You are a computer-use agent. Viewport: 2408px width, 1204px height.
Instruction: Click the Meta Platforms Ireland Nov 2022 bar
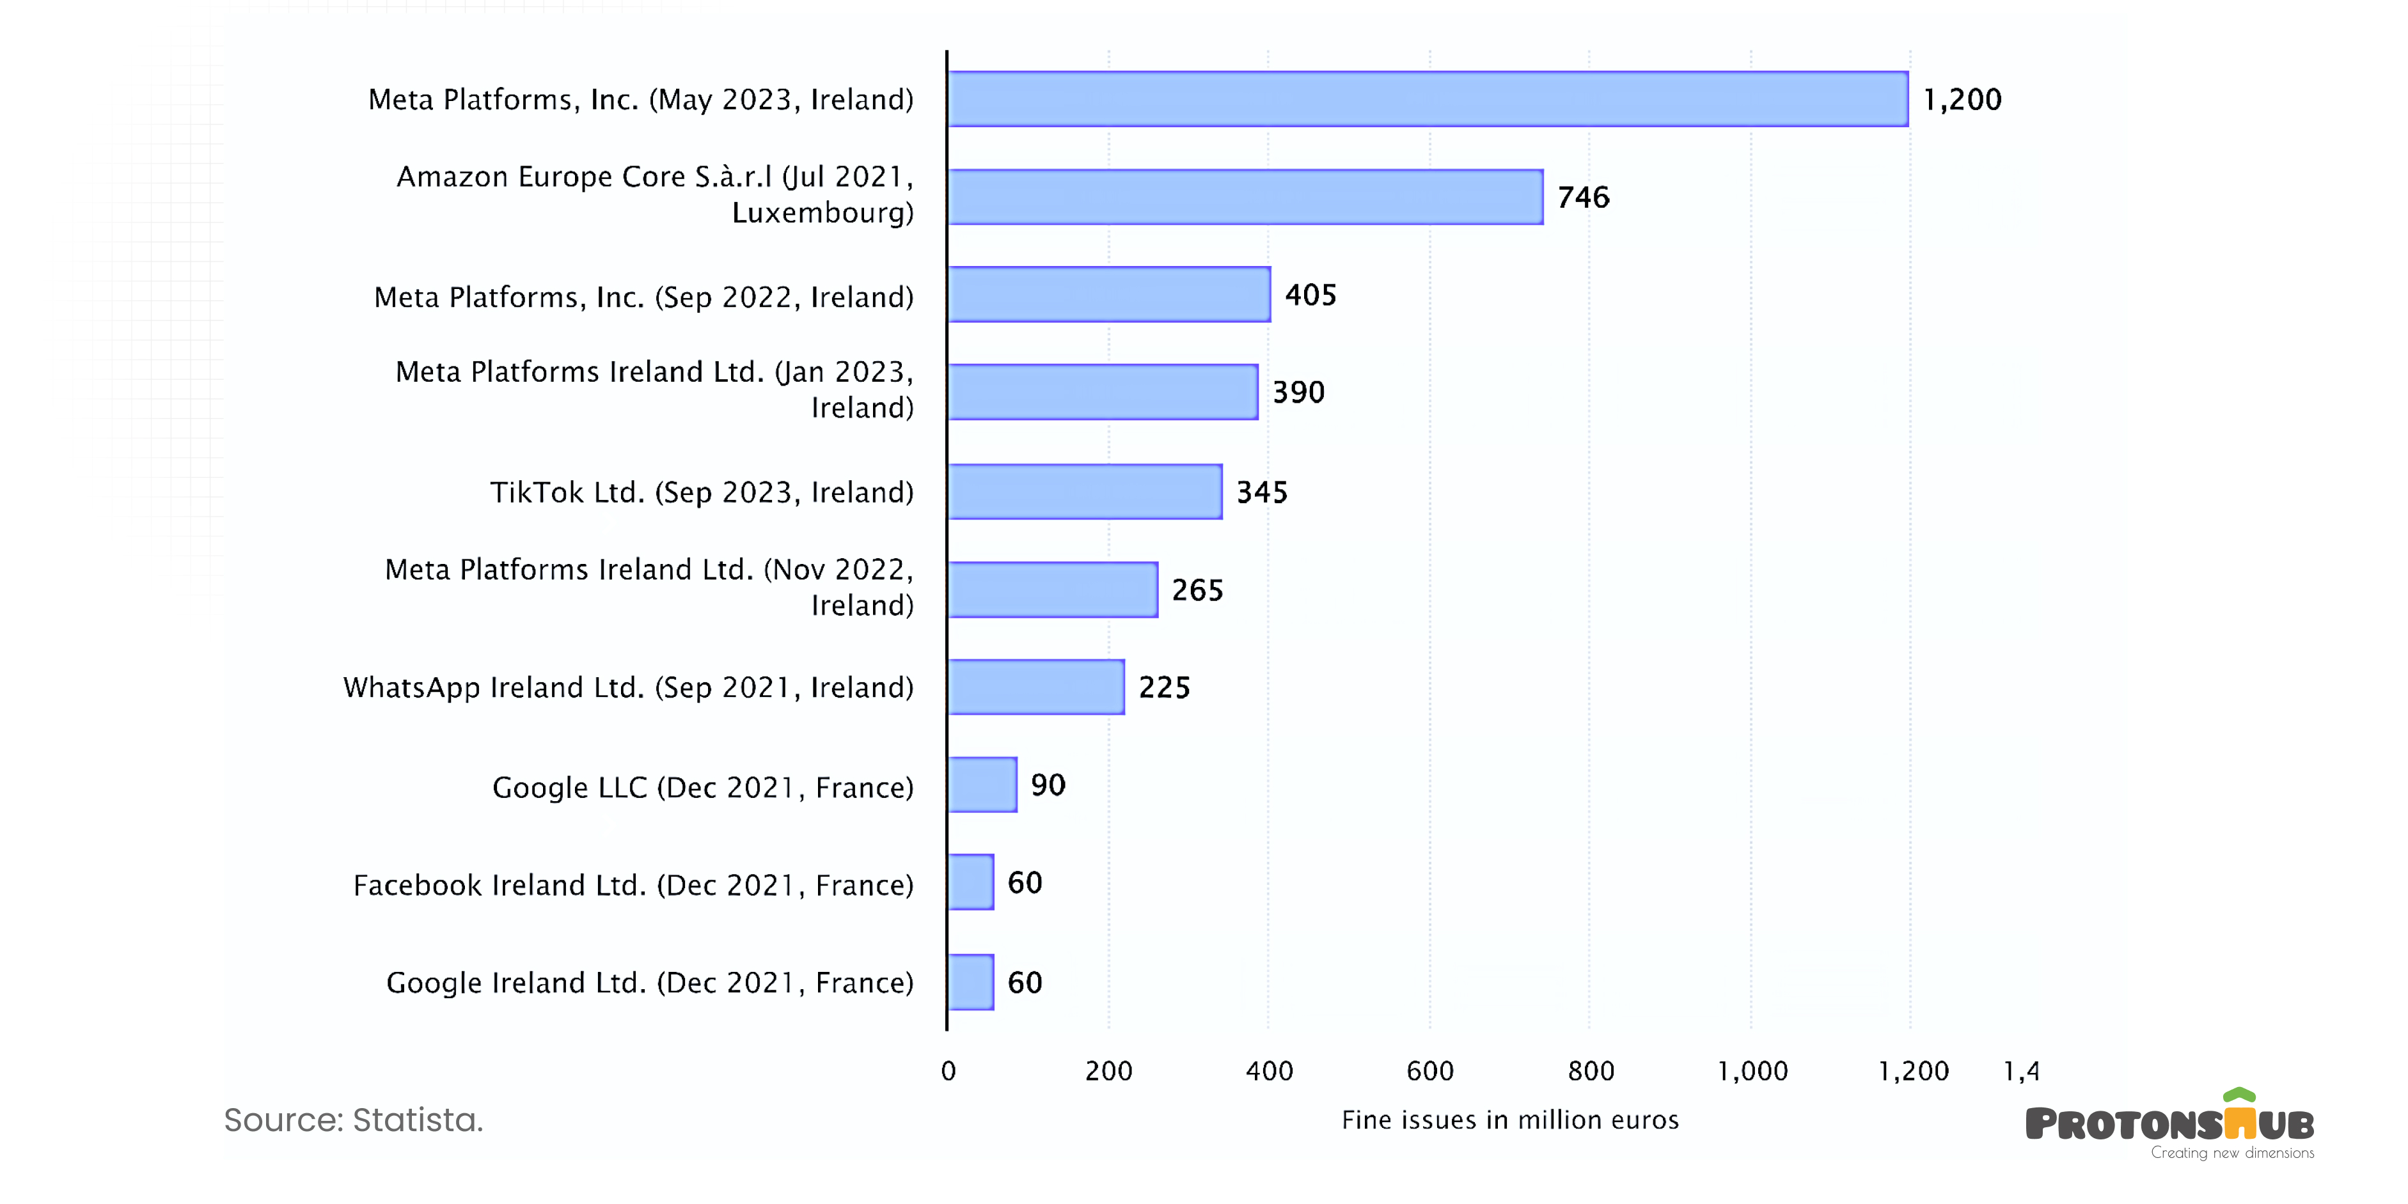click(x=1053, y=590)
